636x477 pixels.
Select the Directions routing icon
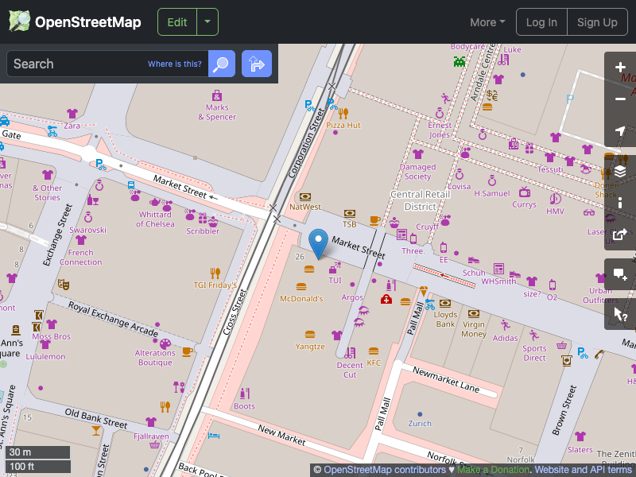click(x=256, y=64)
